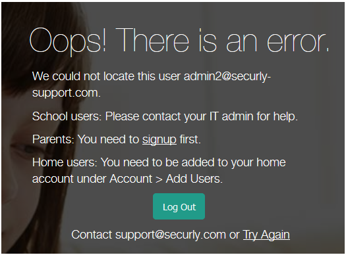Click the 'Home users:' label
346x255 pixels.
pyautogui.click(x=65, y=162)
